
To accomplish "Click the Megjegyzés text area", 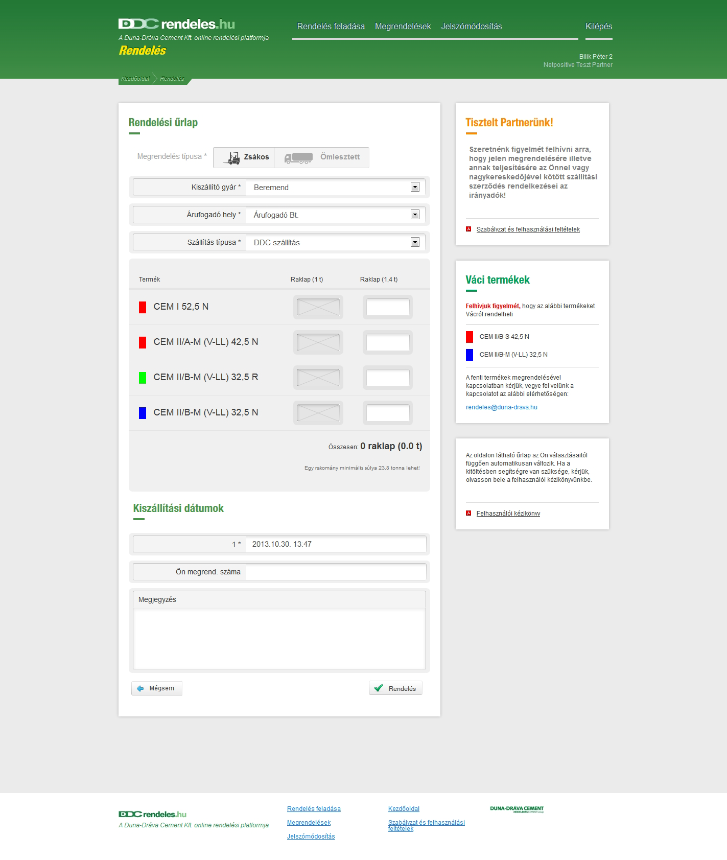I will click(279, 639).
